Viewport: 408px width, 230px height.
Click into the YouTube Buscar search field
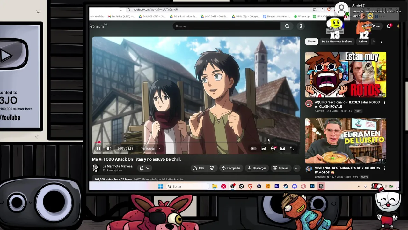tap(227, 26)
